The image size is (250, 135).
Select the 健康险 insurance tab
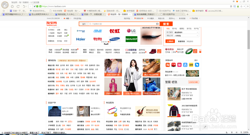pos(182,29)
